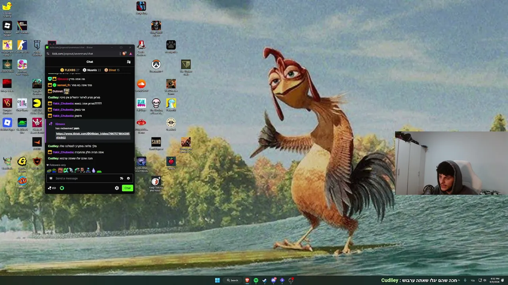
Task: Select the Fall Guys icon
Action: click(141, 105)
